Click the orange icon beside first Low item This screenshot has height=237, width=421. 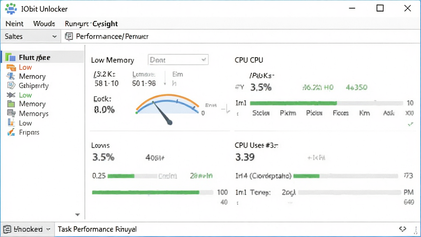tap(11, 67)
